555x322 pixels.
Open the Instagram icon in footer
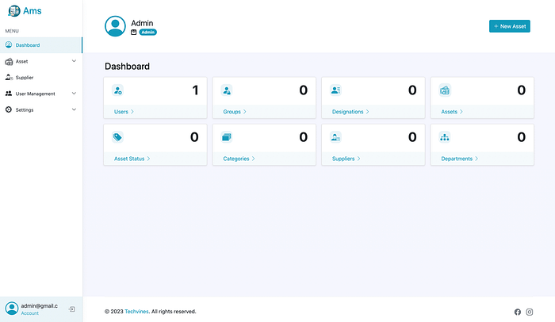pyautogui.click(x=530, y=312)
